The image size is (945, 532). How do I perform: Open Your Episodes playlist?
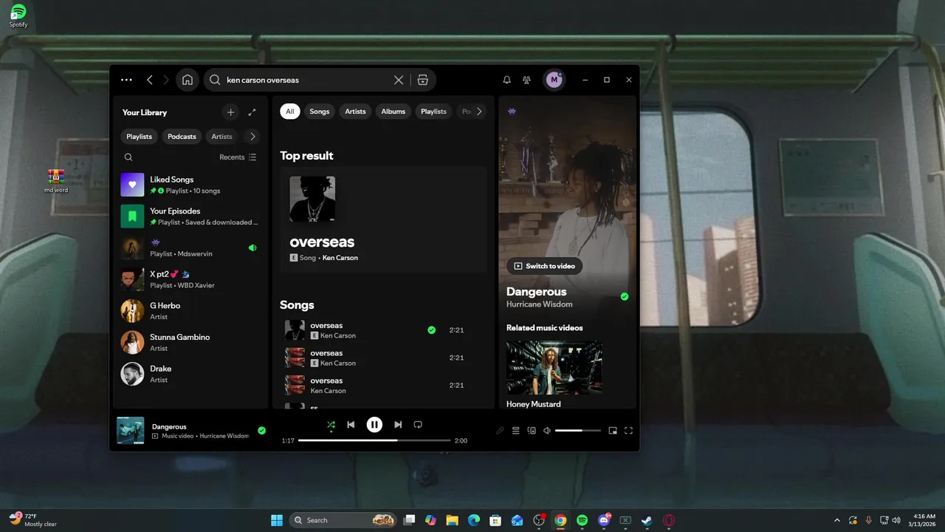(x=190, y=216)
